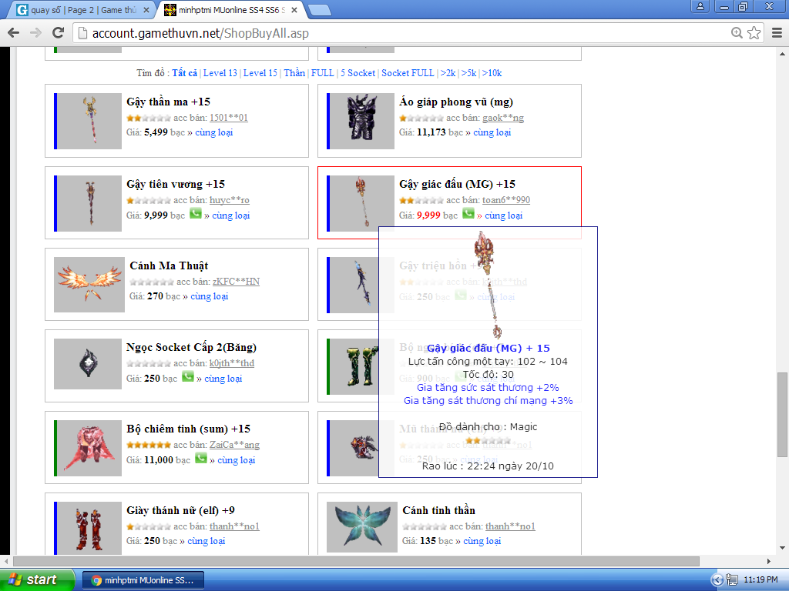The image size is (789, 591).
Task: Close the minhptmi MUonline tab
Action: (x=294, y=10)
